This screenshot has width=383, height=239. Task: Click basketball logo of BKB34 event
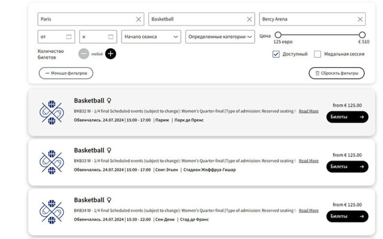pyautogui.click(x=52, y=211)
